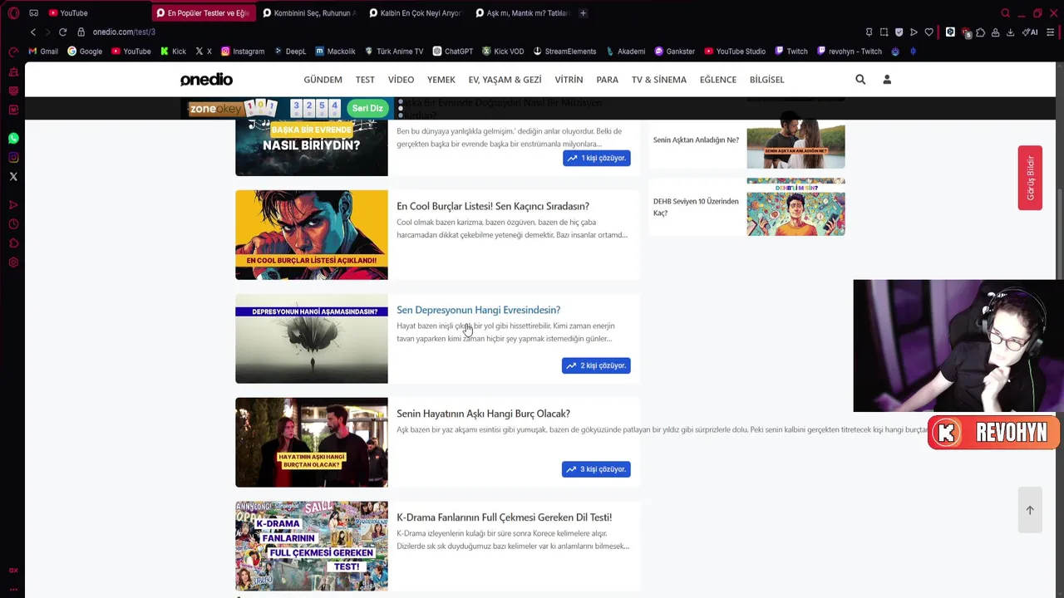Open the GÜNDEM menu
1064x598 pixels.
point(323,80)
